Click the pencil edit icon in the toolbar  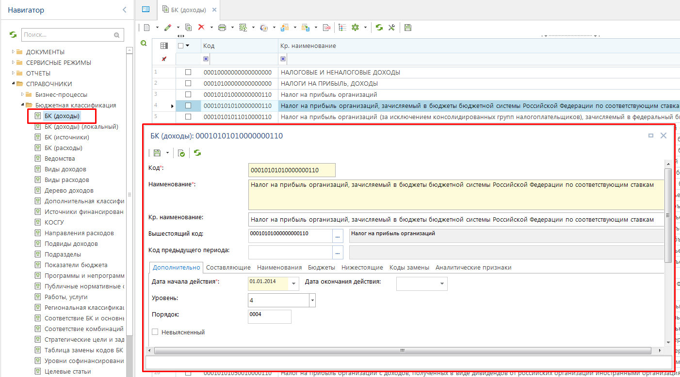coord(168,28)
